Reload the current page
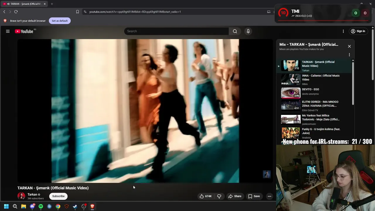The height and width of the screenshot is (211, 375). click(x=16, y=12)
